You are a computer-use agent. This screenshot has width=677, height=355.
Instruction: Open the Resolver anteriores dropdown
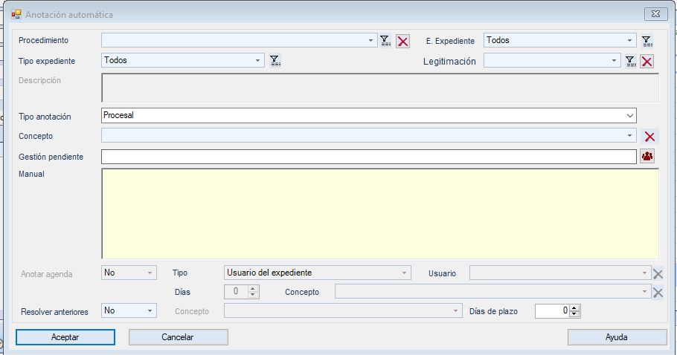[x=150, y=310]
